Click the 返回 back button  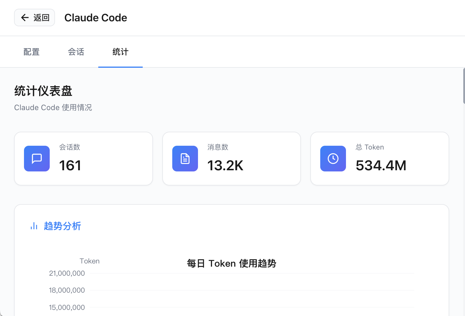coord(35,18)
